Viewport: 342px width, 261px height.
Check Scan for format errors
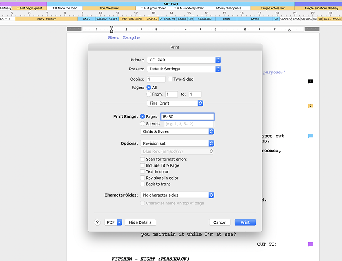142,159
